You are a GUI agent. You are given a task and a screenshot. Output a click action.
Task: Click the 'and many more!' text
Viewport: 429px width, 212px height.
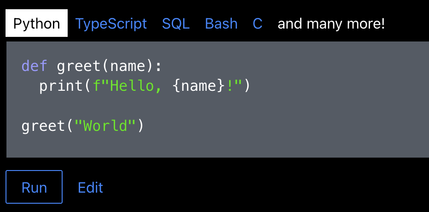[331, 24]
